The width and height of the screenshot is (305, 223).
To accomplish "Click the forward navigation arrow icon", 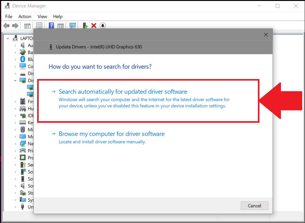I will pyautogui.click(x=15, y=25).
